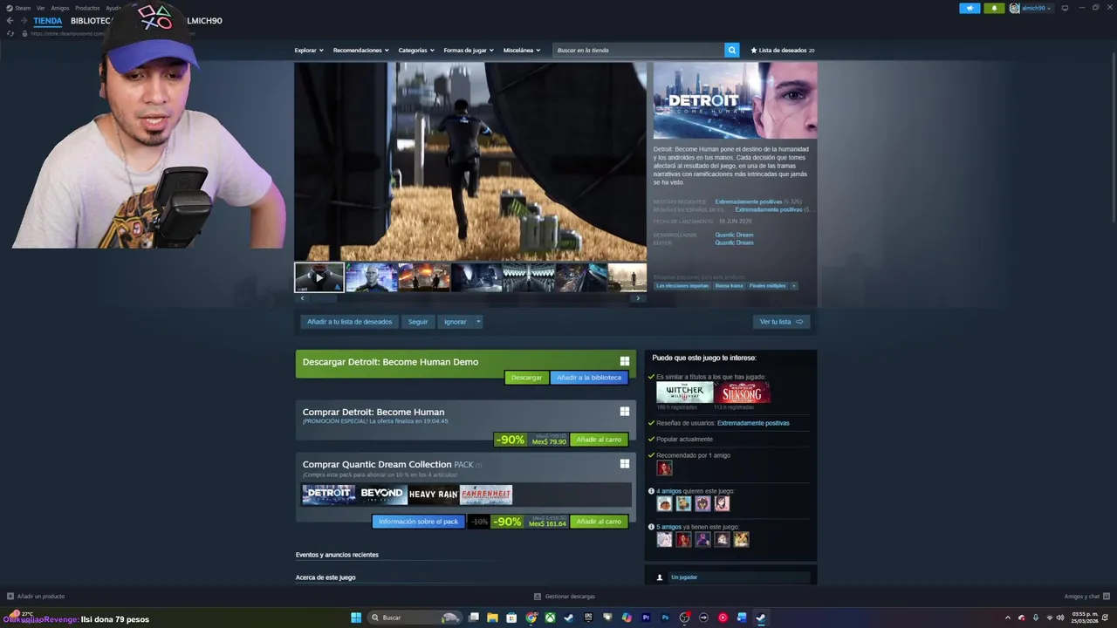Switch to the TIENDA tab
Viewport: 1117px width, 628px height.
tap(48, 20)
